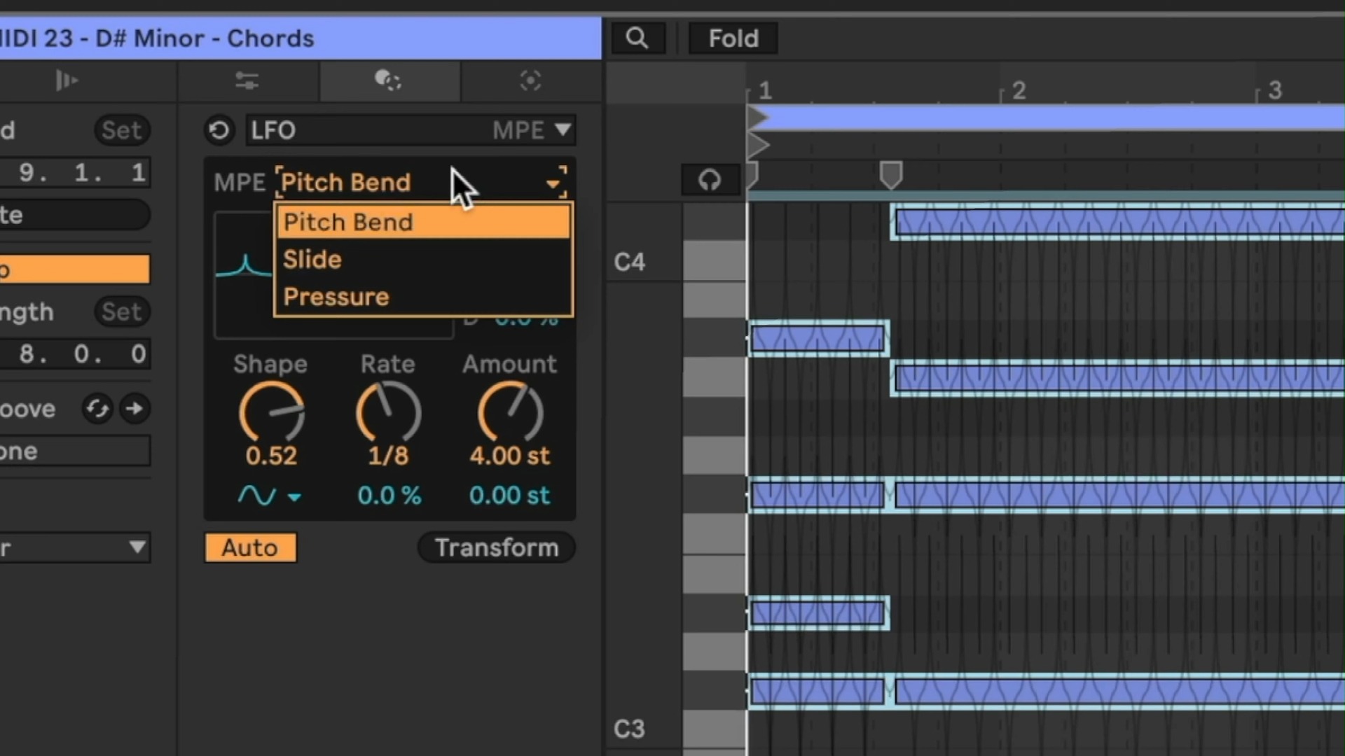Viewport: 1345px width, 756px height.
Task: Click the start marker triangle in loop bar
Action: (x=757, y=118)
